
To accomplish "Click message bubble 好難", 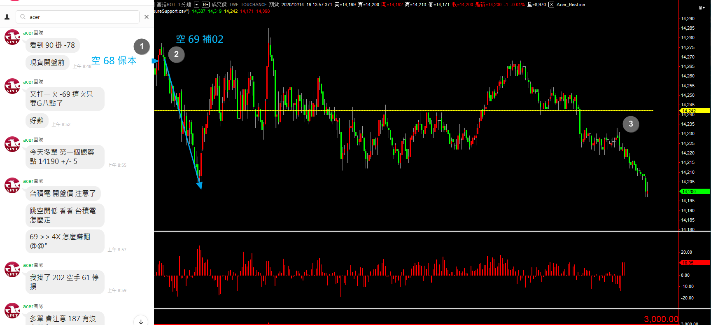I will (x=37, y=121).
